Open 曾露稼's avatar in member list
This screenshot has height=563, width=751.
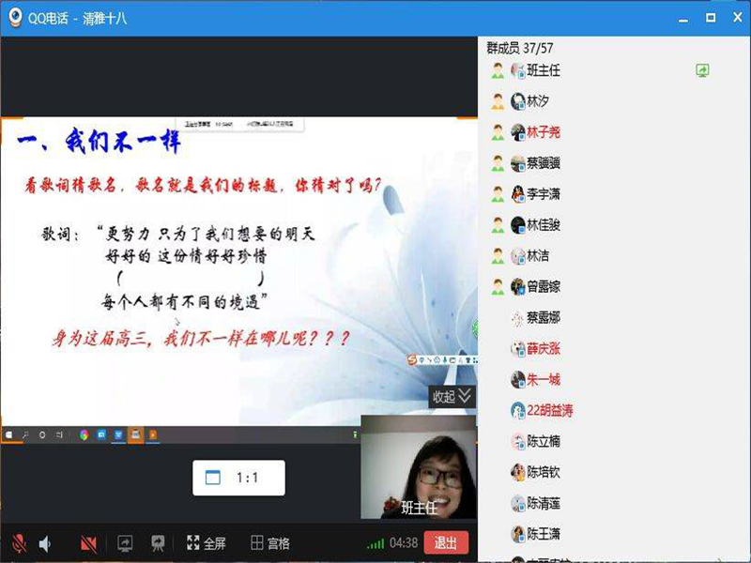(x=518, y=287)
